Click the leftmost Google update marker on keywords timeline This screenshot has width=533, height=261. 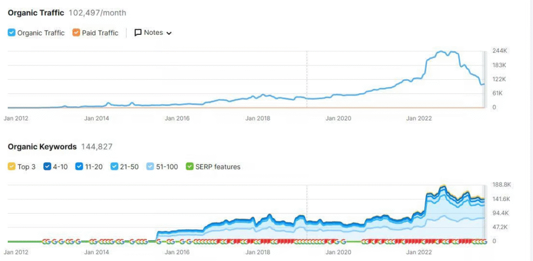click(x=45, y=242)
